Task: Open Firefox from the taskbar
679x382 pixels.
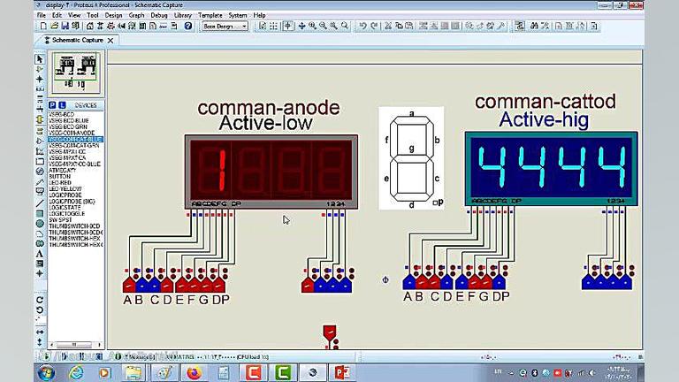Action: click(194, 372)
